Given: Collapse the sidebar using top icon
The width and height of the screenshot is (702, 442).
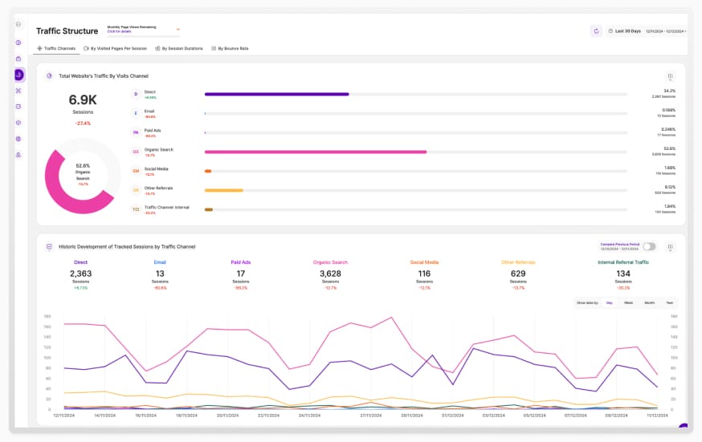Looking at the screenshot, I should point(18,24).
